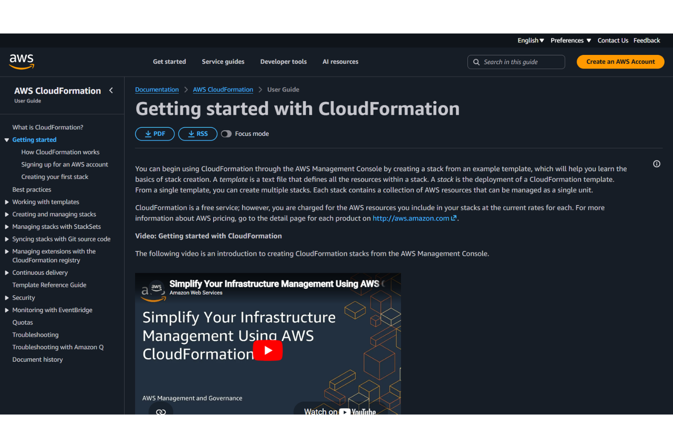Expand Continuous delivery arrow
The height and width of the screenshot is (448, 673).
click(7, 273)
